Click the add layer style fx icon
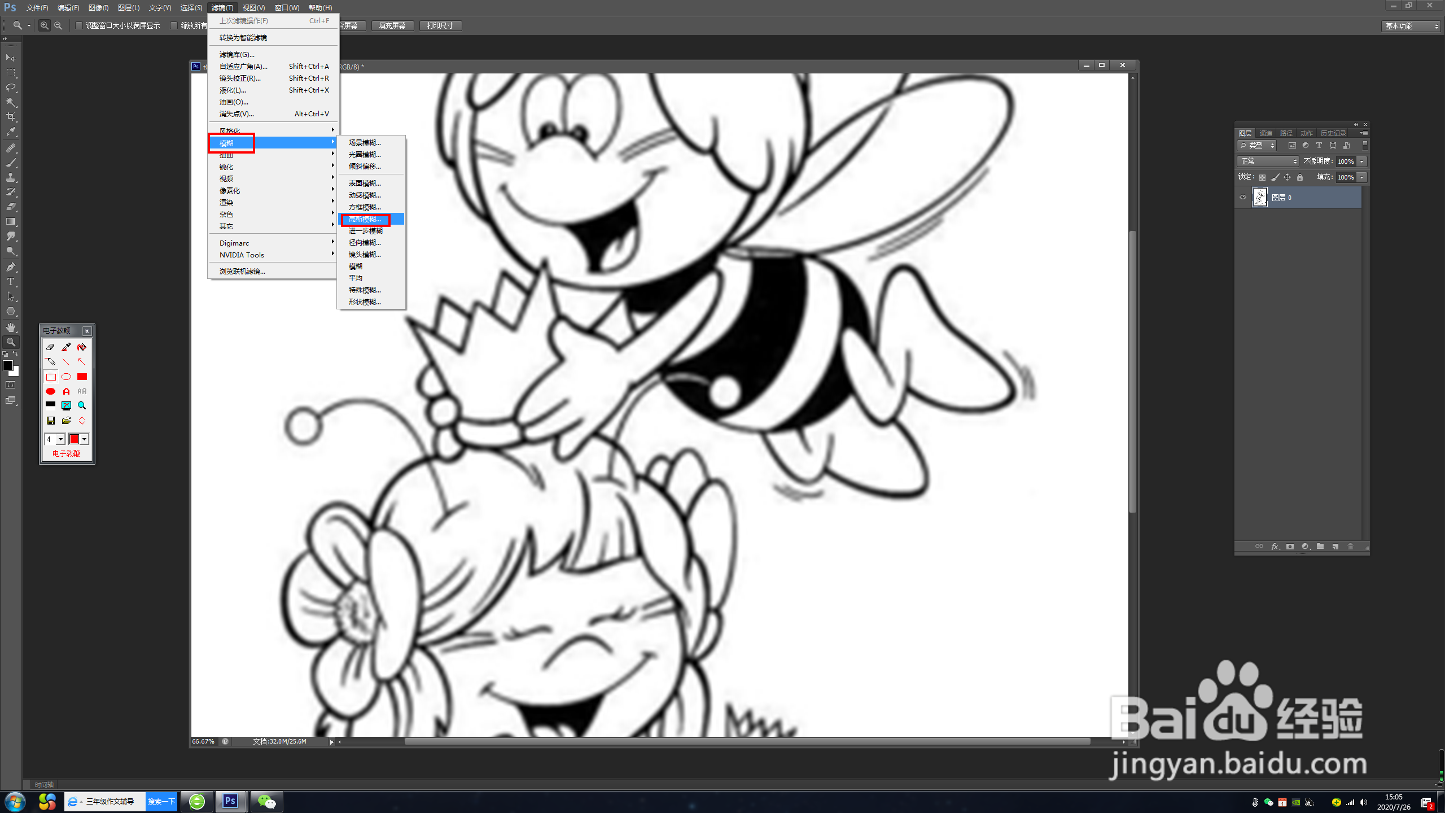This screenshot has width=1445, height=813. tap(1275, 547)
